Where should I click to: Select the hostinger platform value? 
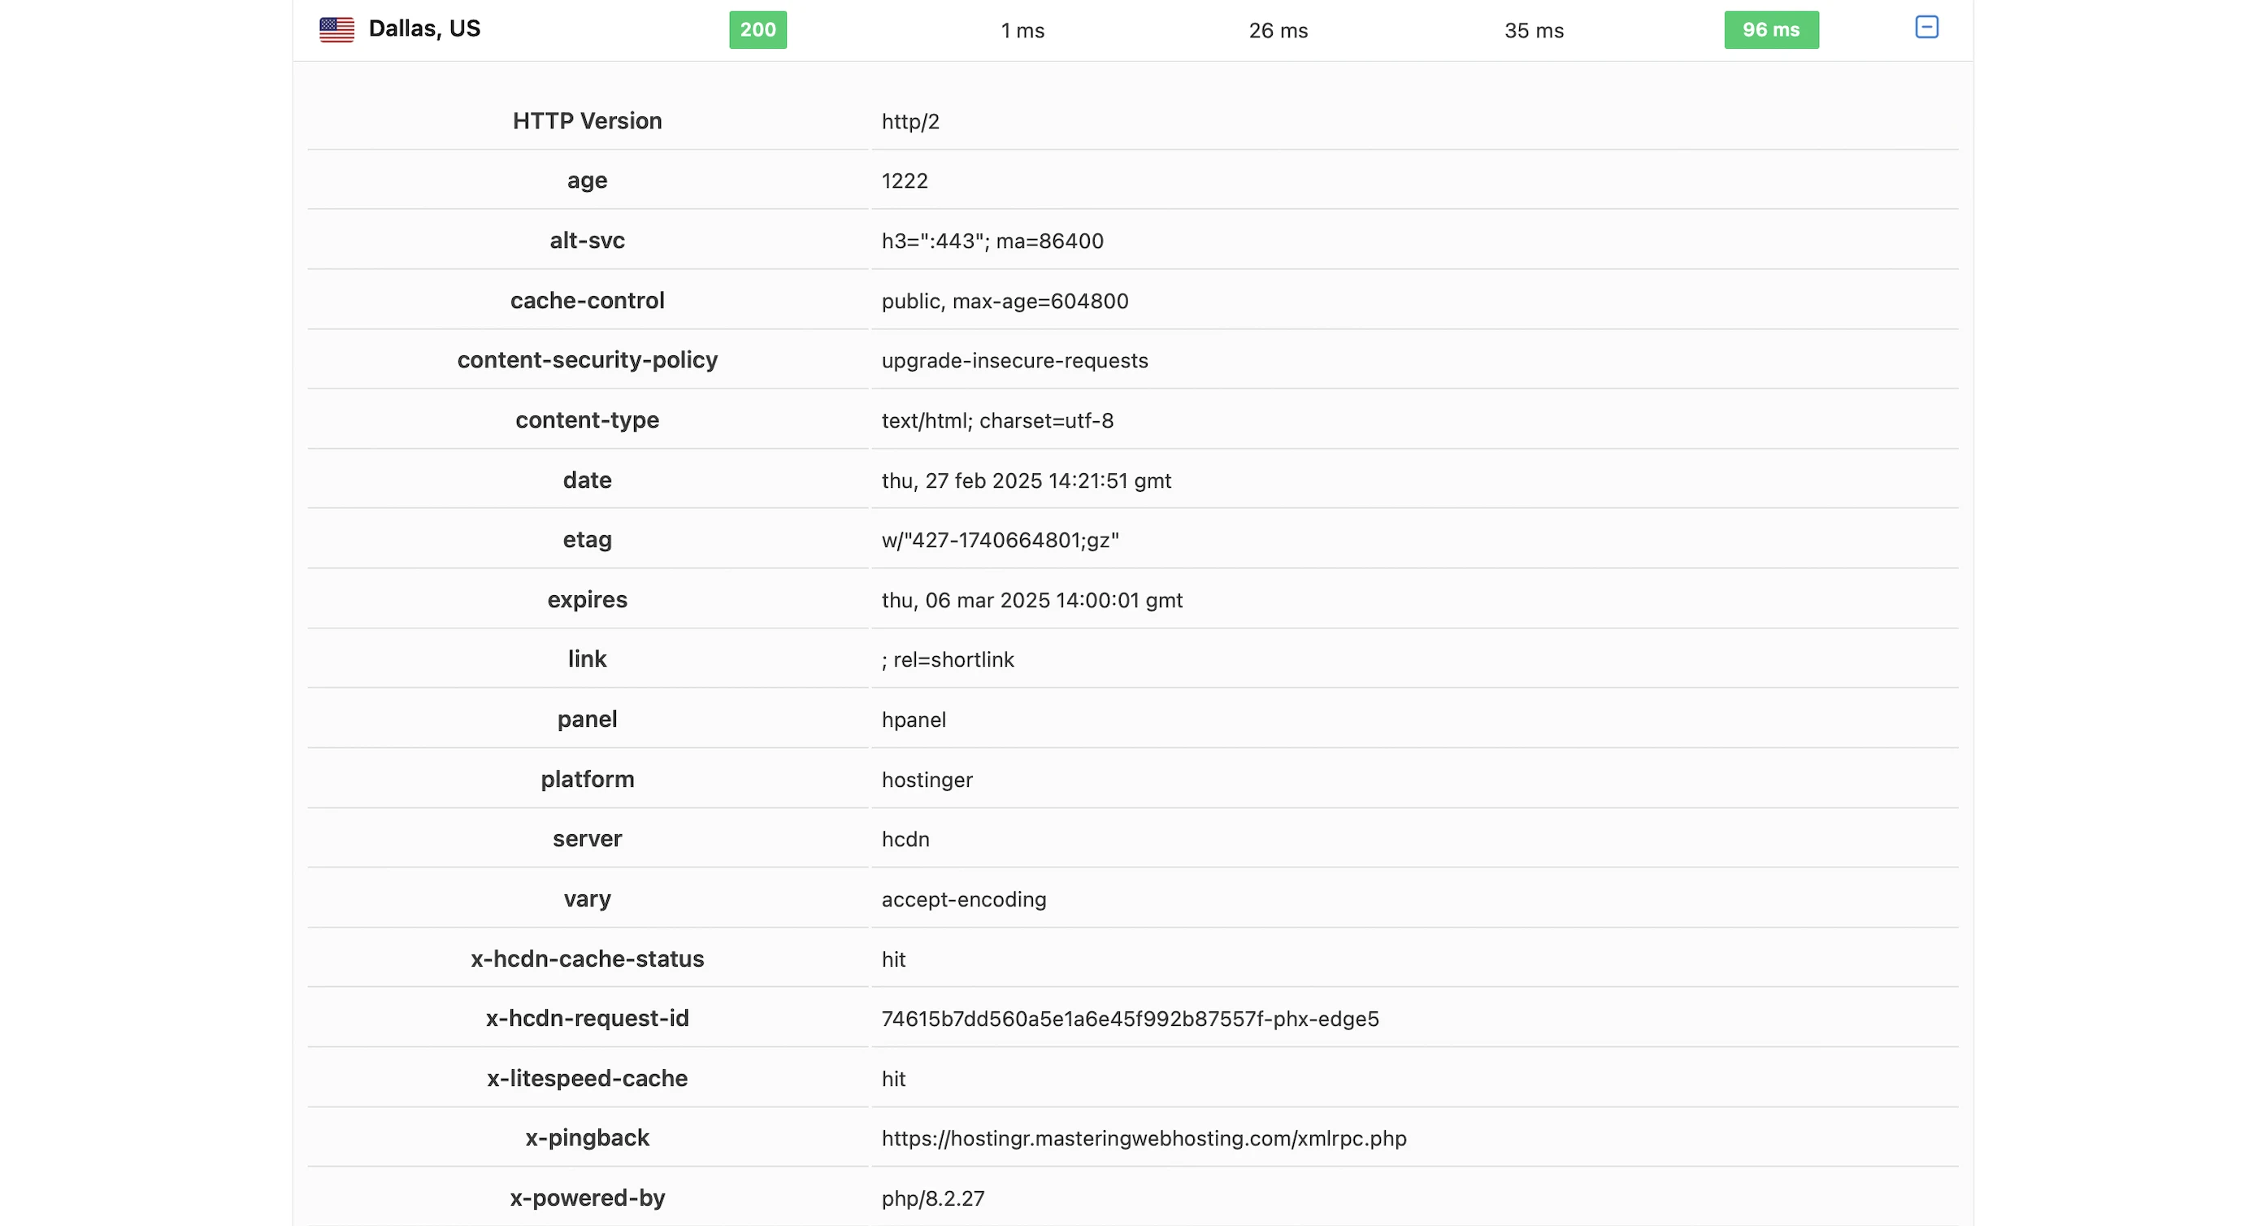(927, 780)
